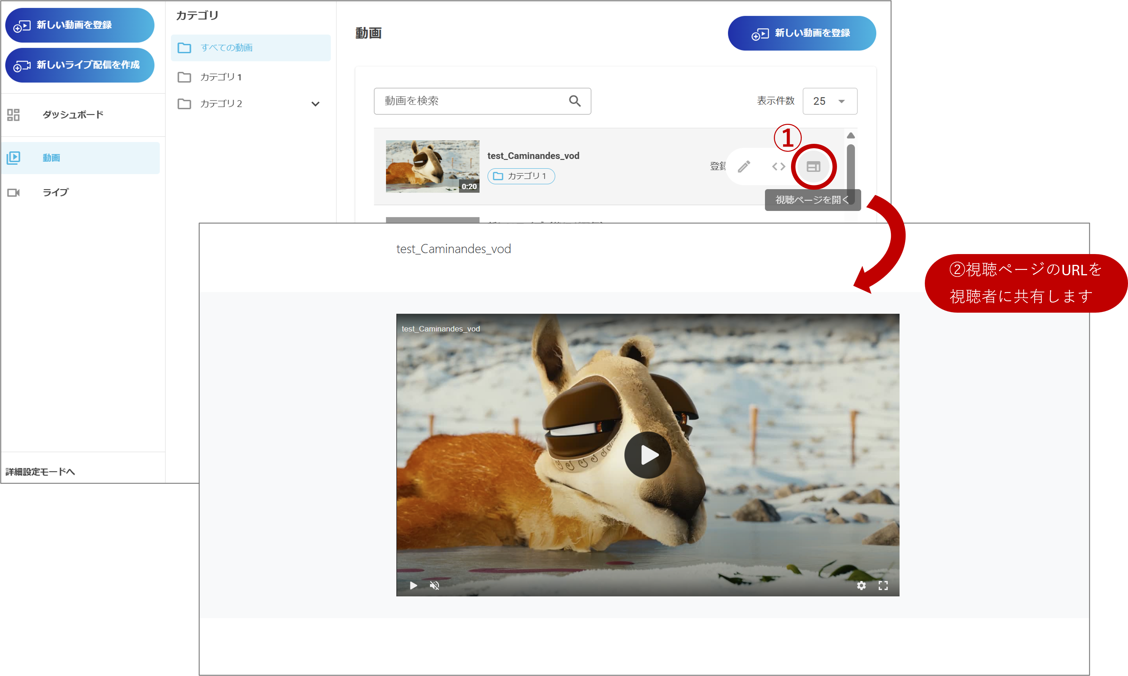Open the 表示件数 25 dropdown

(829, 101)
